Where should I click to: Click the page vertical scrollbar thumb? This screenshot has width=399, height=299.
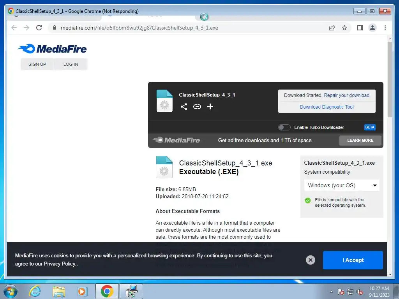[390, 79]
